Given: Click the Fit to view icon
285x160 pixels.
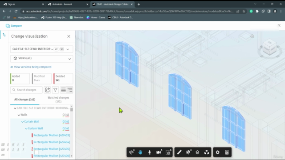Looking at the screenshot, I should (168, 152).
